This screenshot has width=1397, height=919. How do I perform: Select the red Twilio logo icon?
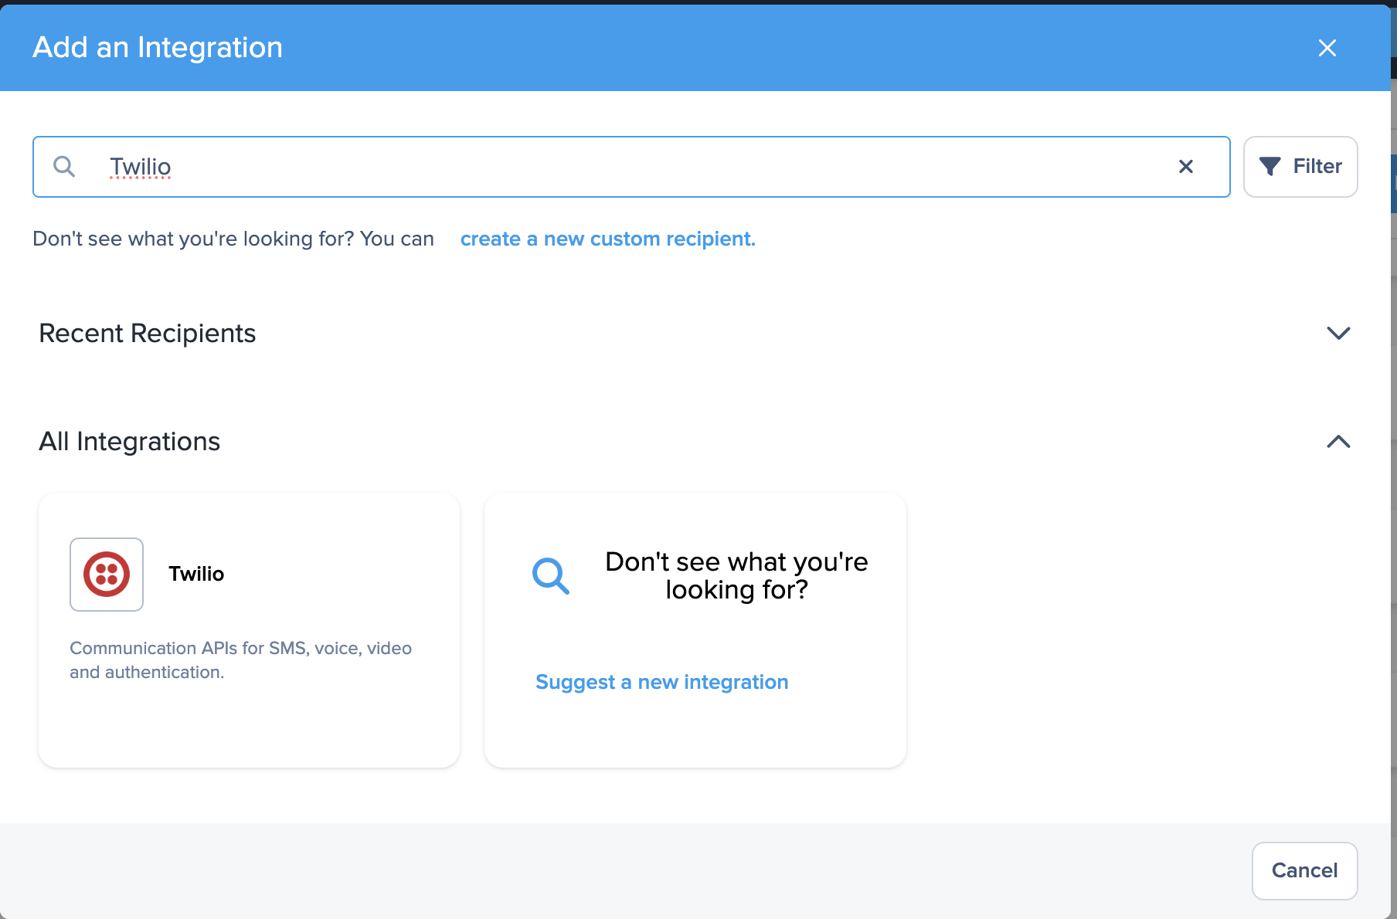[x=107, y=575]
